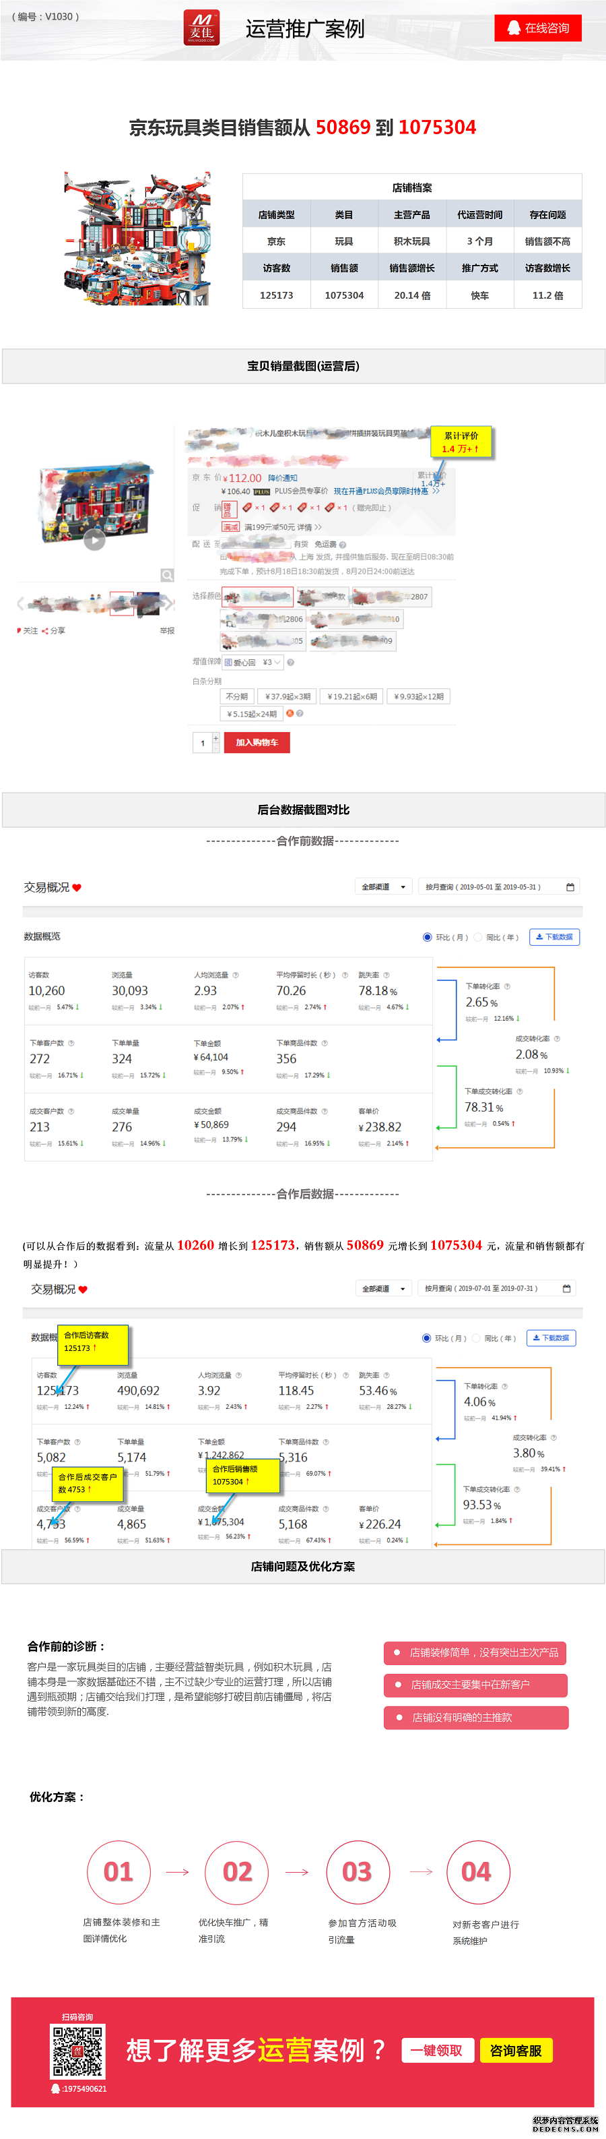The image size is (606, 2139).
Task: Click the 关注 heart icon below product gallery
Action: [19, 631]
